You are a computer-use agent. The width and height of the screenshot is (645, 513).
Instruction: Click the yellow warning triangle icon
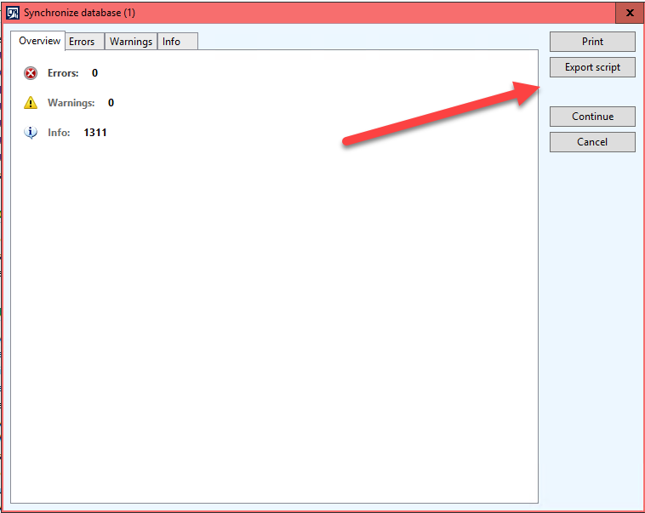31,102
